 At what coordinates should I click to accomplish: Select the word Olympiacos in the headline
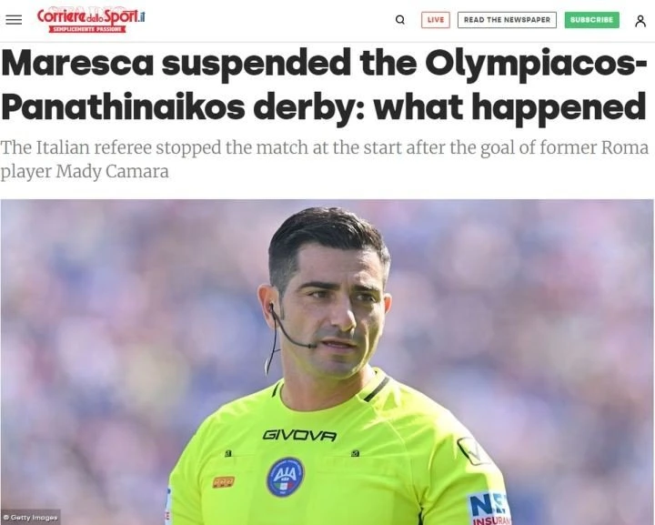530,65
